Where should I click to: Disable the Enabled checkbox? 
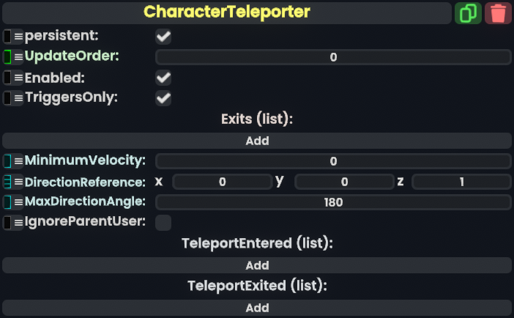163,77
